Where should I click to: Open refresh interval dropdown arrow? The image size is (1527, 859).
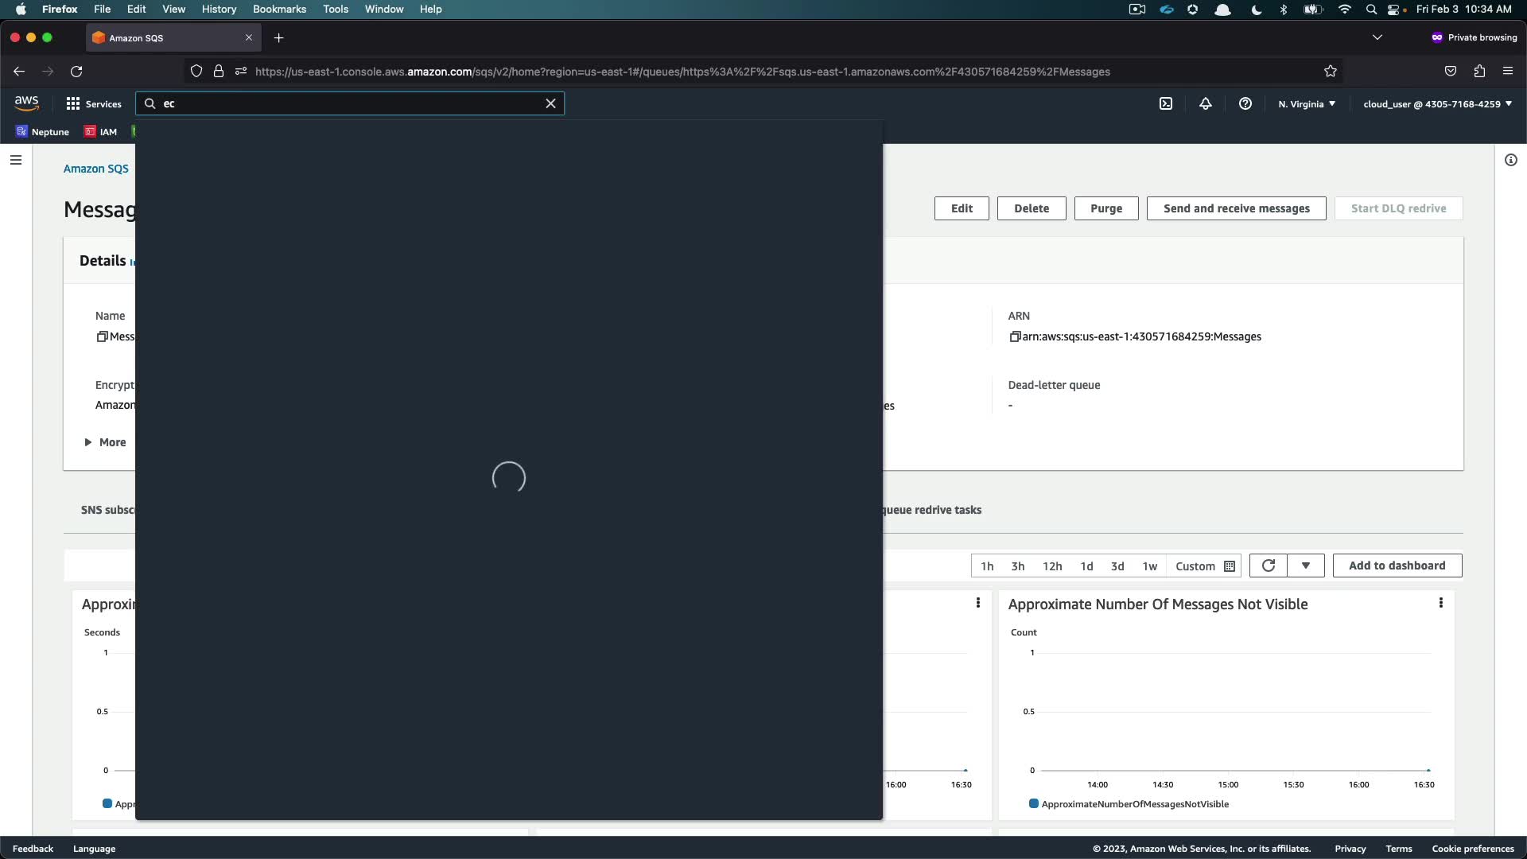(1305, 566)
